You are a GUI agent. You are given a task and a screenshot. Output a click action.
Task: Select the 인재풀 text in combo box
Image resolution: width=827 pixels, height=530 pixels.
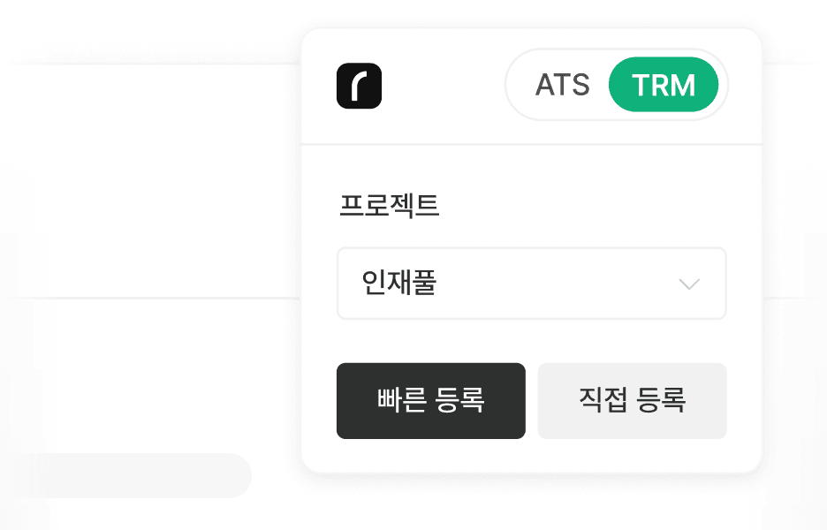click(399, 283)
